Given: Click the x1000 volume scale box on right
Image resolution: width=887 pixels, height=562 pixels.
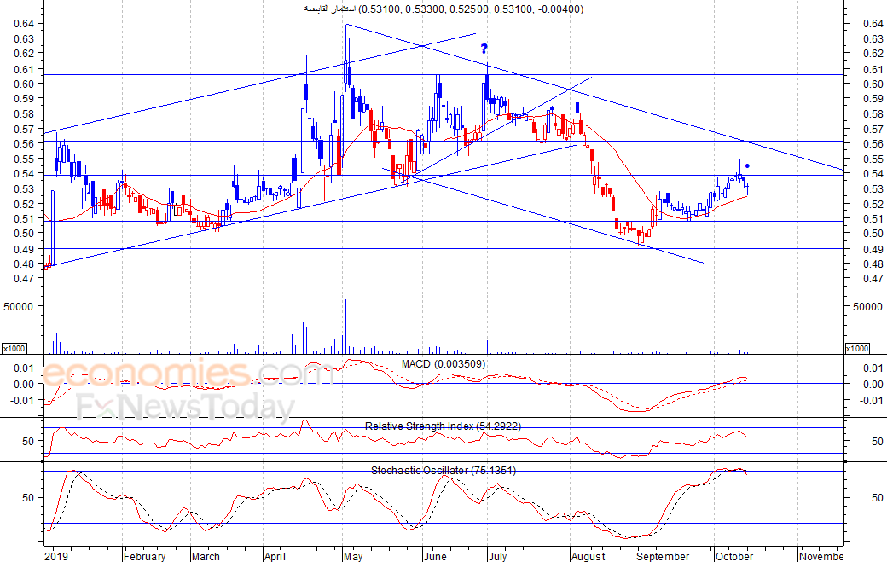Looking at the screenshot, I should (855, 348).
